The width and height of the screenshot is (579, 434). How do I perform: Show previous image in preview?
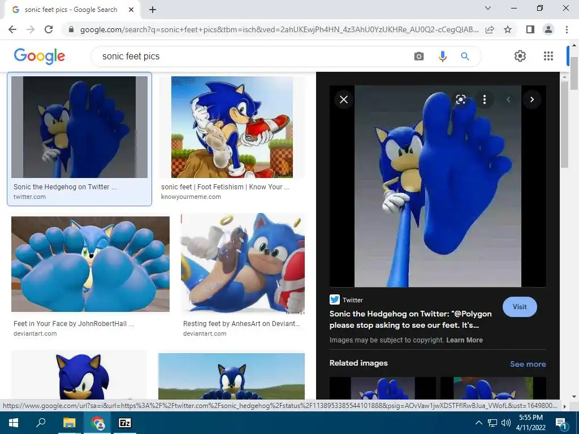click(x=508, y=99)
